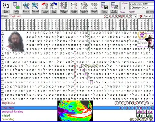
Task: Go to Next code with blue arrow icon
Action: point(54,5)
